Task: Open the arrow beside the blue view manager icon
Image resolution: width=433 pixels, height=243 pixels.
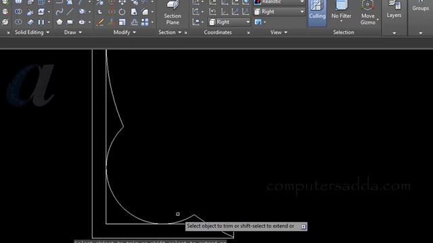Action: point(265,22)
